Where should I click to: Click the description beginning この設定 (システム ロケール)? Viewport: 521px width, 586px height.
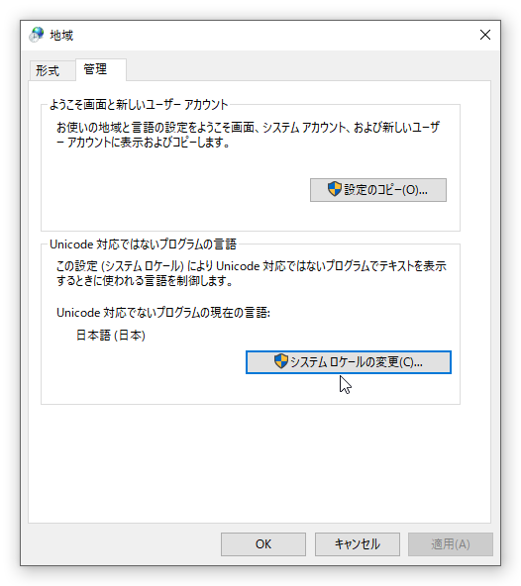[251, 273]
